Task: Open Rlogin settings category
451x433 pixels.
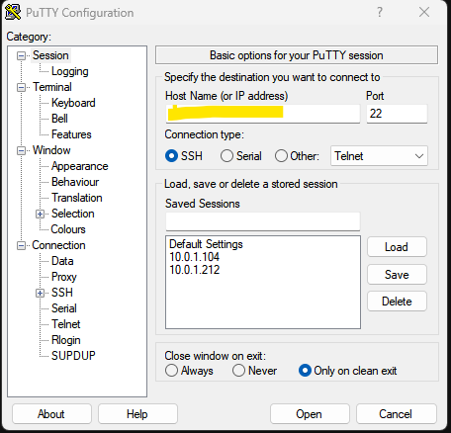Action: pyautogui.click(x=66, y=340)
